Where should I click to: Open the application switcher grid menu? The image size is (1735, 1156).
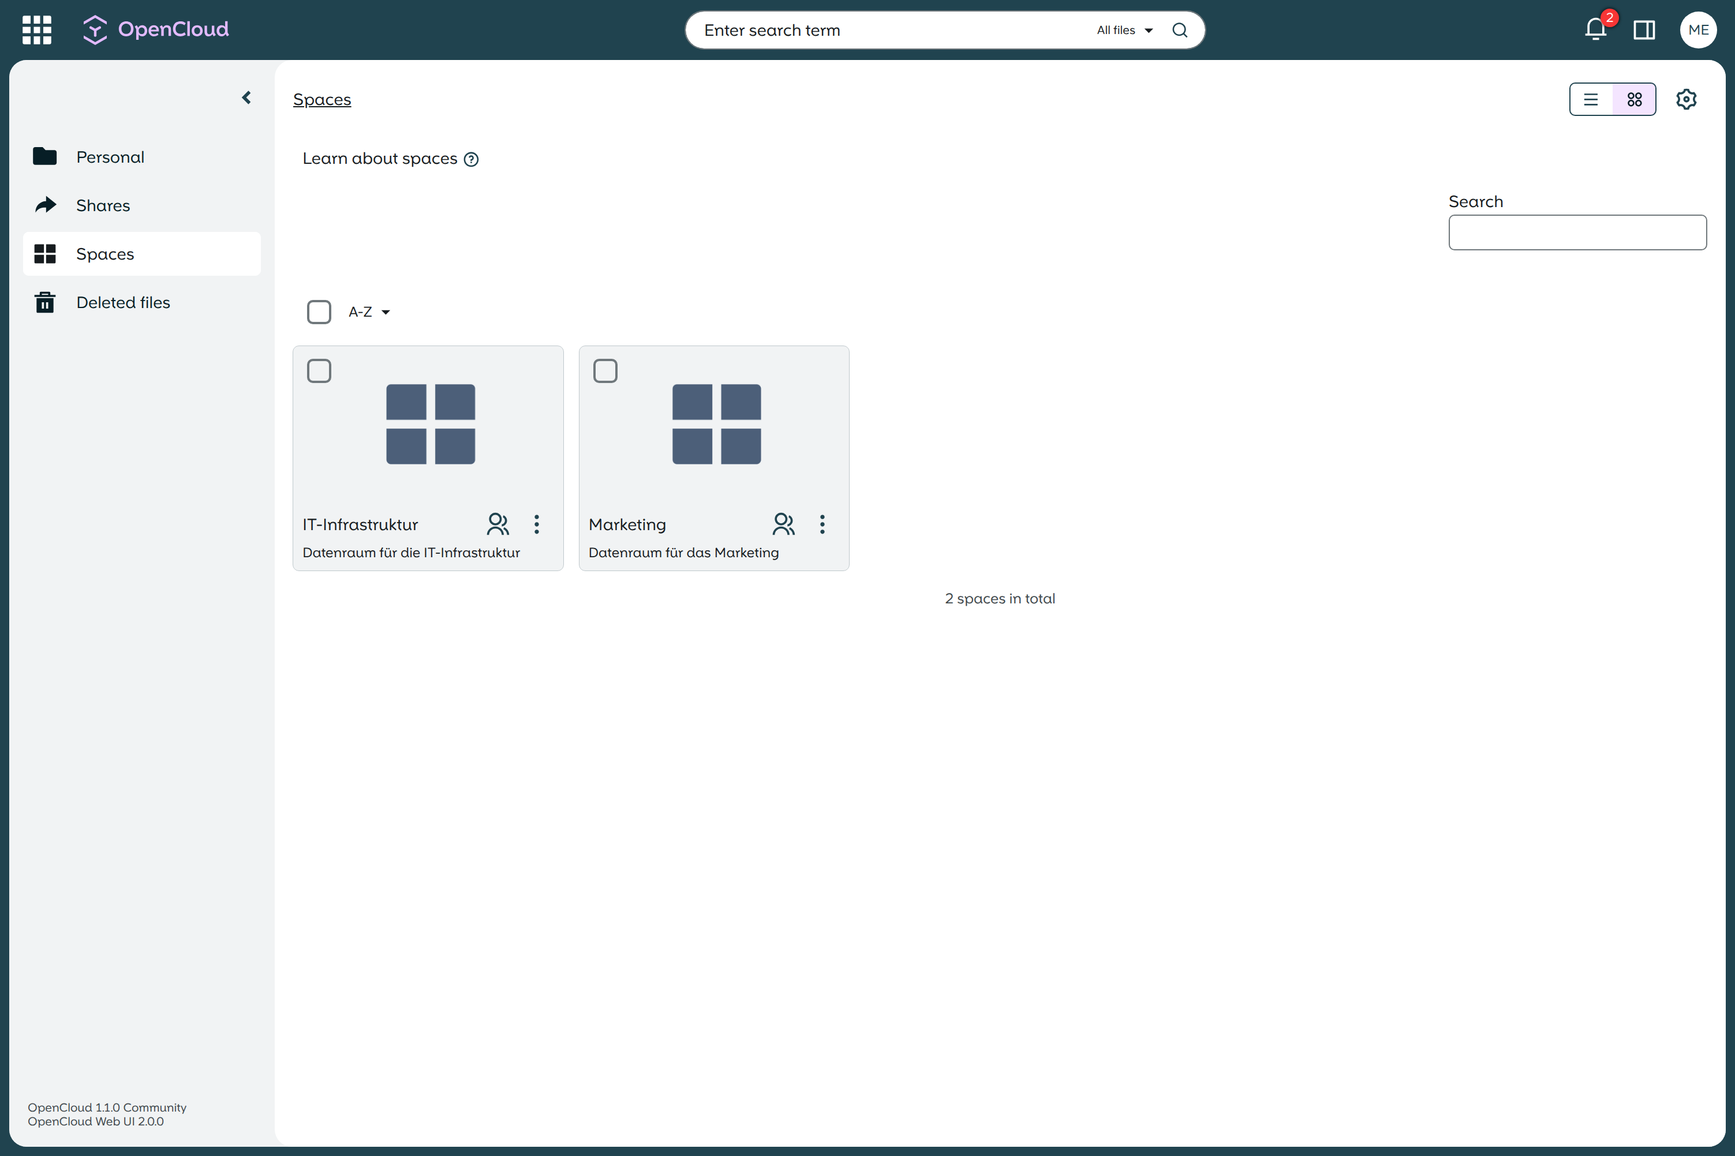37,29
